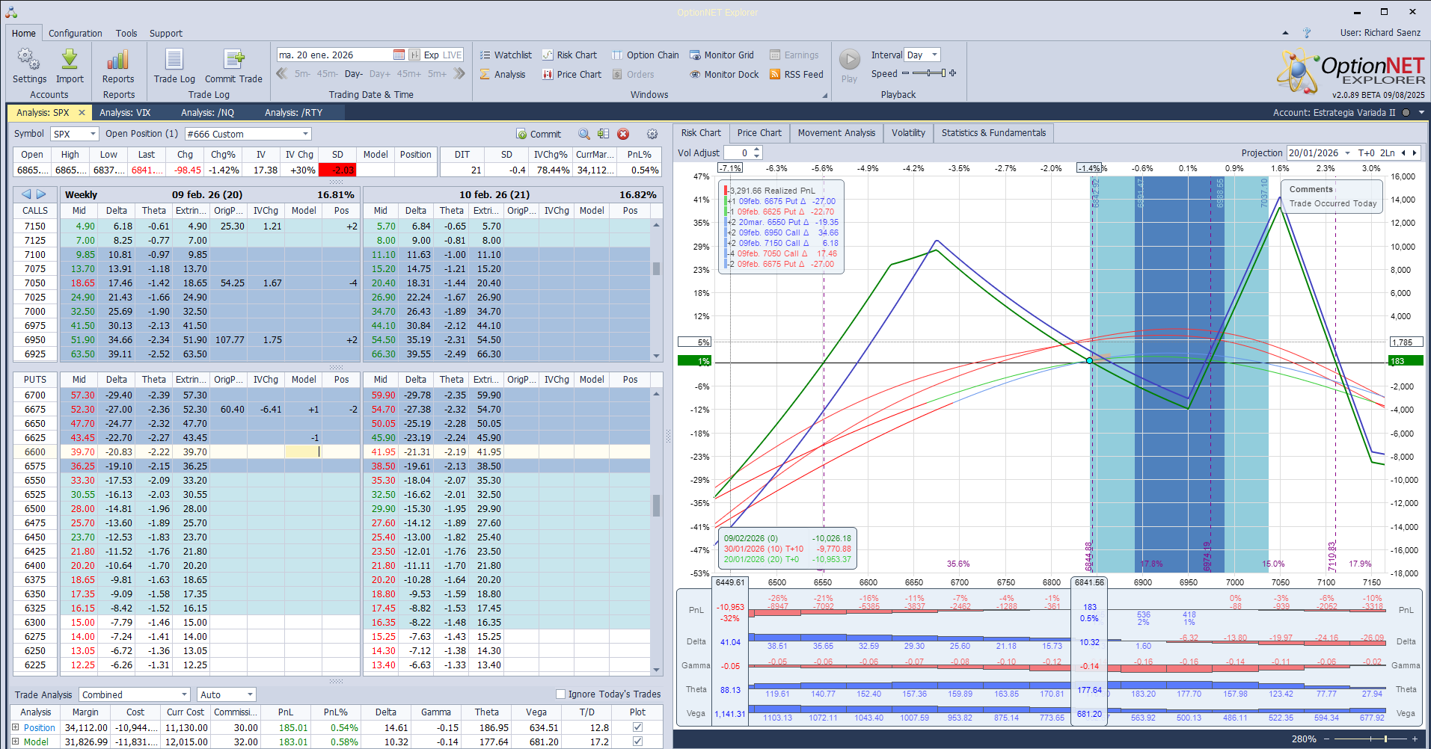Toggle the 2Ln lines option
Screen dimensions: 1431x749
[x=1388, y=152]
